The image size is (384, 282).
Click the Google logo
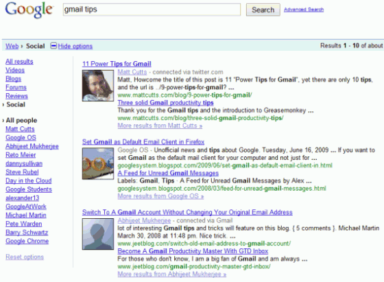point(29,10)
